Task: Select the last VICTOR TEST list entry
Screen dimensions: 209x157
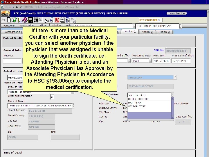Action: click(149, 106)
